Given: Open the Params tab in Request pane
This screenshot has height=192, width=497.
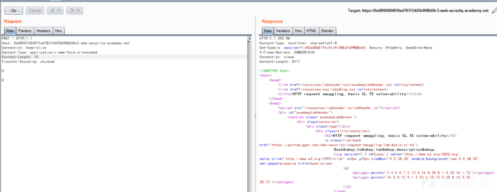Looking at the screenshot, I should pyautogui.click(x=25, y=31).
